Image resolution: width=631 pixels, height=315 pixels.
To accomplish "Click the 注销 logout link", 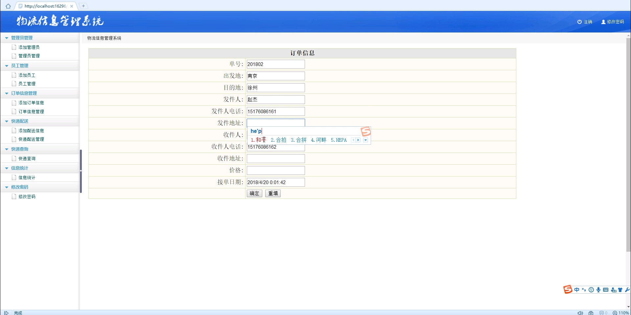I will tap(585, 22).
